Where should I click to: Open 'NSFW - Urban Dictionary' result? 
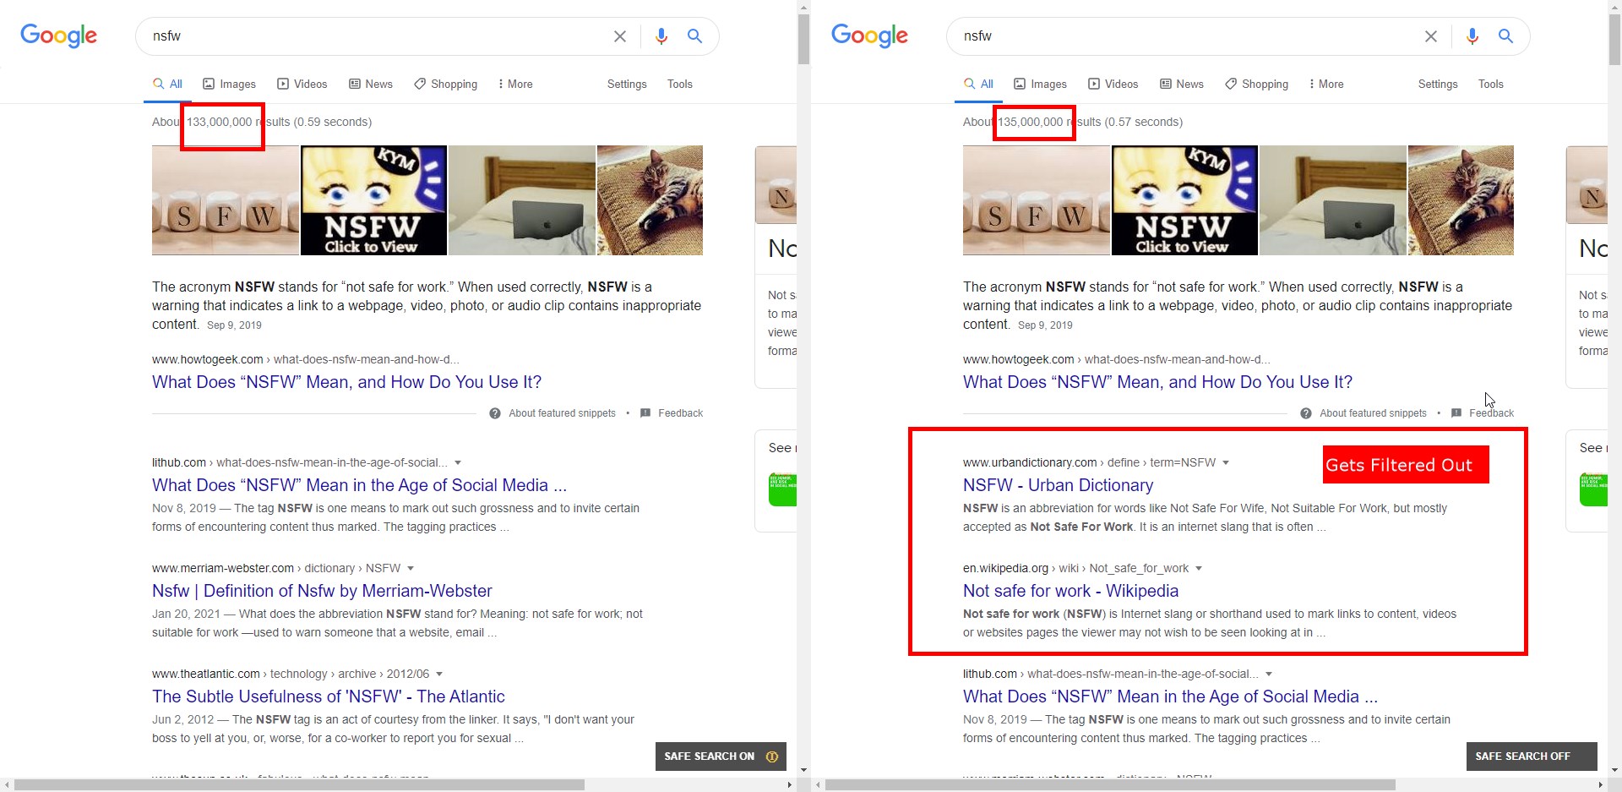tap(1058, 485)
